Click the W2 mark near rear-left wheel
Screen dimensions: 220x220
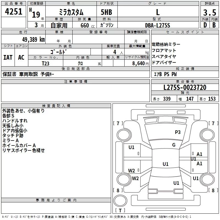point(135,178)
